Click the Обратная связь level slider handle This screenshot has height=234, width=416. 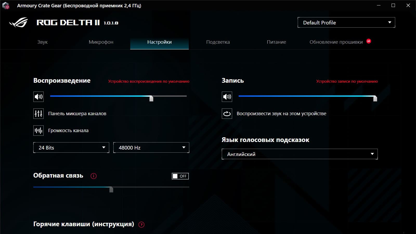(x=111, y=189)
